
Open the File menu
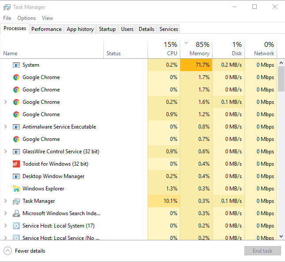pos(7,18)
